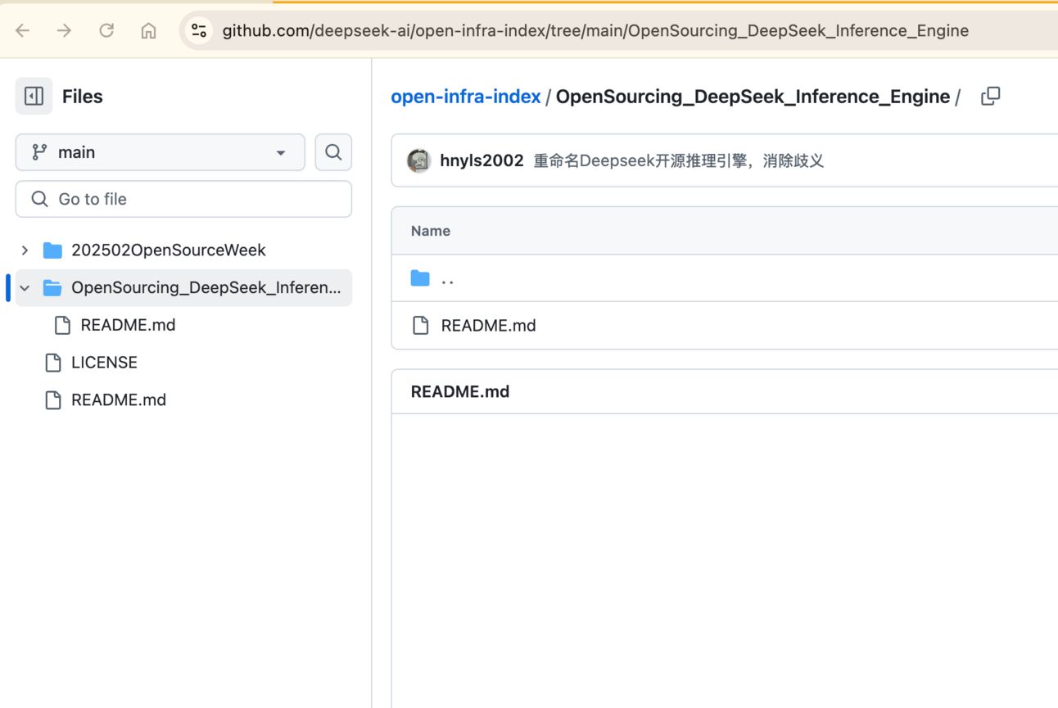The width and height of the screenshot is (1058, 708).
Task: Copy path using the copy icon
Action: click(991, 96)
